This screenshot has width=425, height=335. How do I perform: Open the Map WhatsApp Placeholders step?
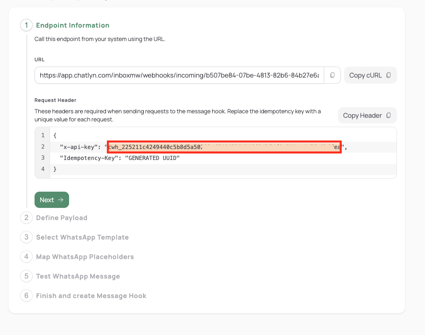[85, 257]
